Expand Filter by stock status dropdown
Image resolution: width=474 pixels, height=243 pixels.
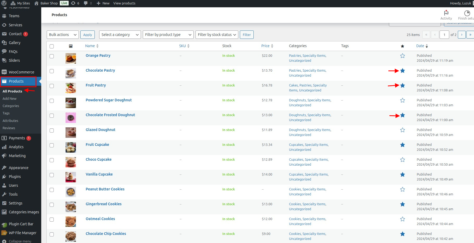217,35
